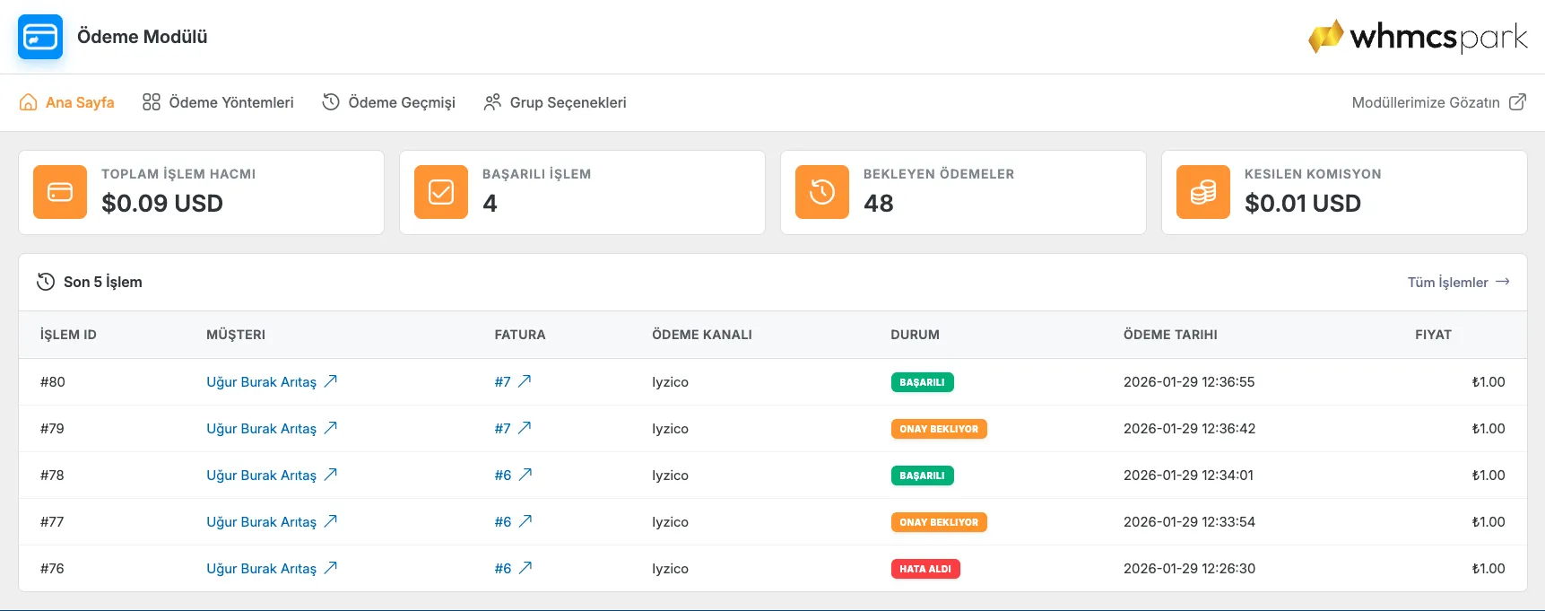Image resolution: width=1545 pixels, height=611 pixels.
Task: Click the ₺1.00 price in row #78
Action: pos(1489,476)
